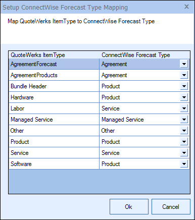This screenshot has width=195, height=220.
Task: Open the Service row forecast dropdown
Action: 184,153
